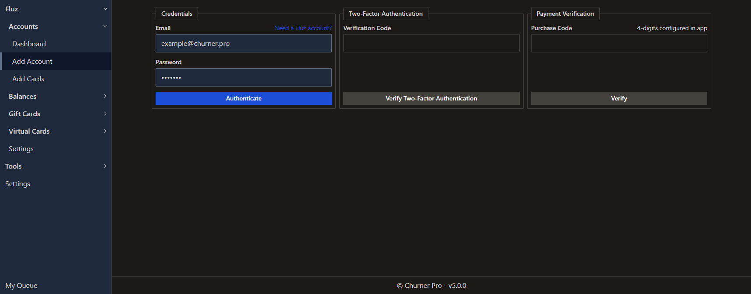The width and height of the screenshot is (751, 294).
Task: Expand the Balances section arrow
Action: point(105,96)
